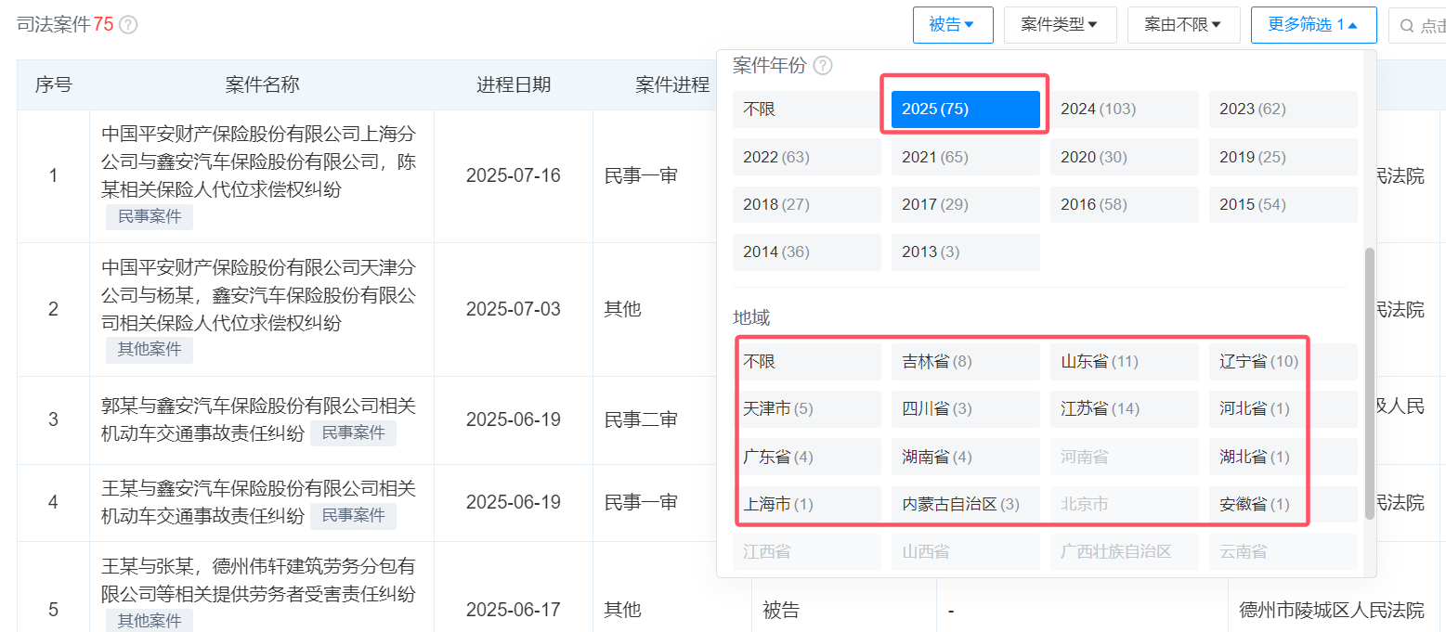Click the date 2025-06-19 in row 3
This screenshot has height=632, width=1446.
click(514, 419)
